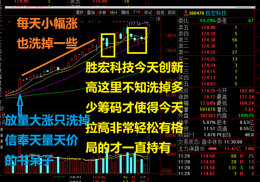This screenshot has height=182, width=260.
Task: Open the list icon beside 主力净额
Action: click(x=202, y=149)
